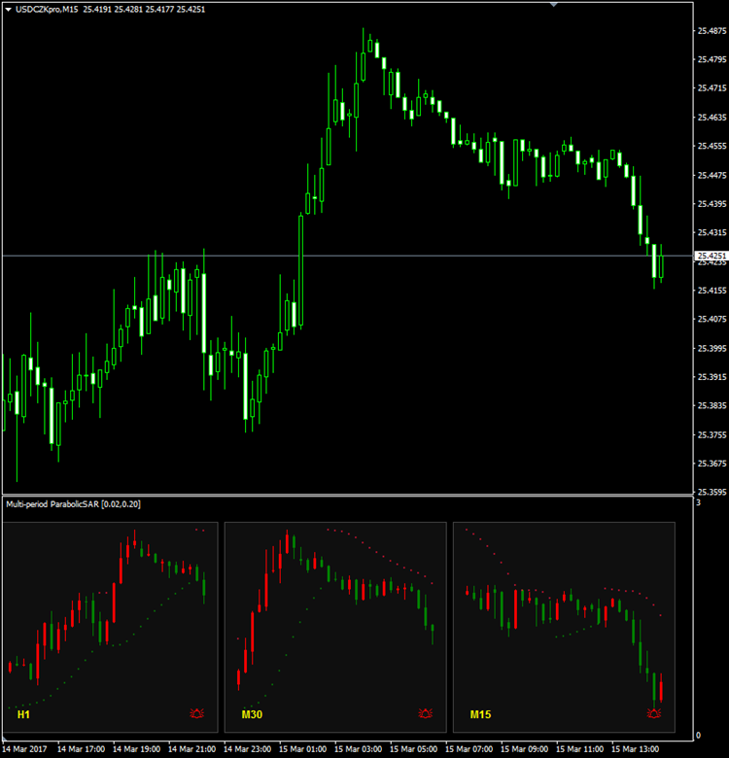Image resolution: width=729 pixels, height=758 pixels.
Task: Click the red alert bell in M30 panel
Action: 426,713
